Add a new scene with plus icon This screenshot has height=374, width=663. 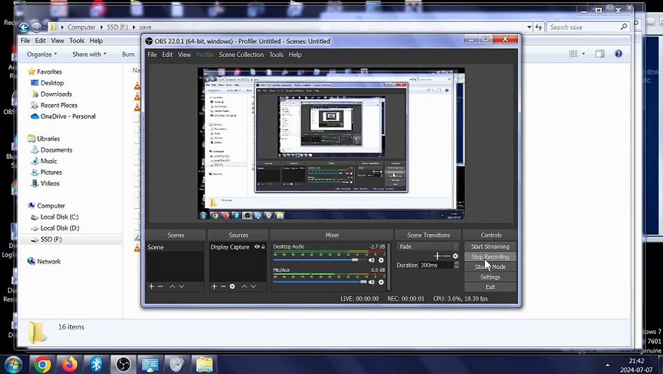(x=151, y=286)
